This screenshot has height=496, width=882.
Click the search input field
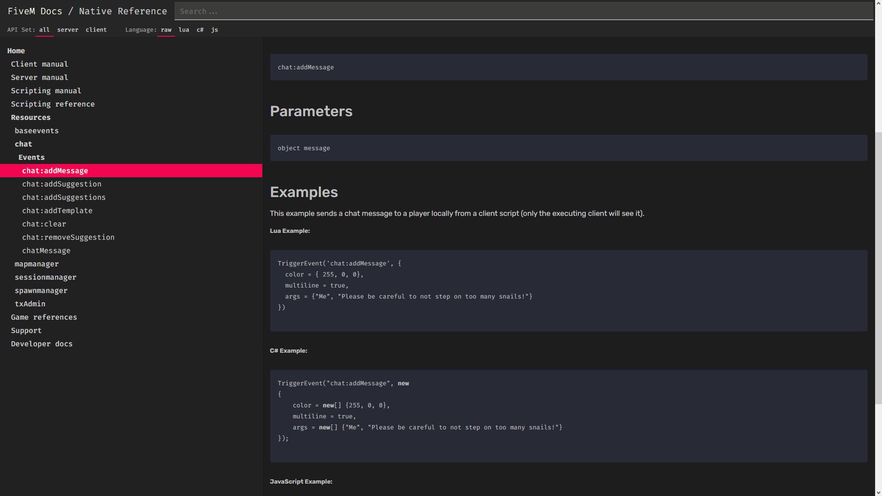(x=523, y=11)
